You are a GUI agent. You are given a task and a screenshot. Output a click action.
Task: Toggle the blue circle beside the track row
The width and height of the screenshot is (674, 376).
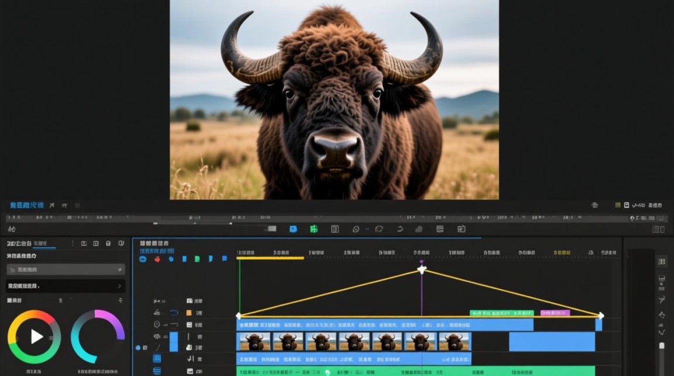pos(138,347)
